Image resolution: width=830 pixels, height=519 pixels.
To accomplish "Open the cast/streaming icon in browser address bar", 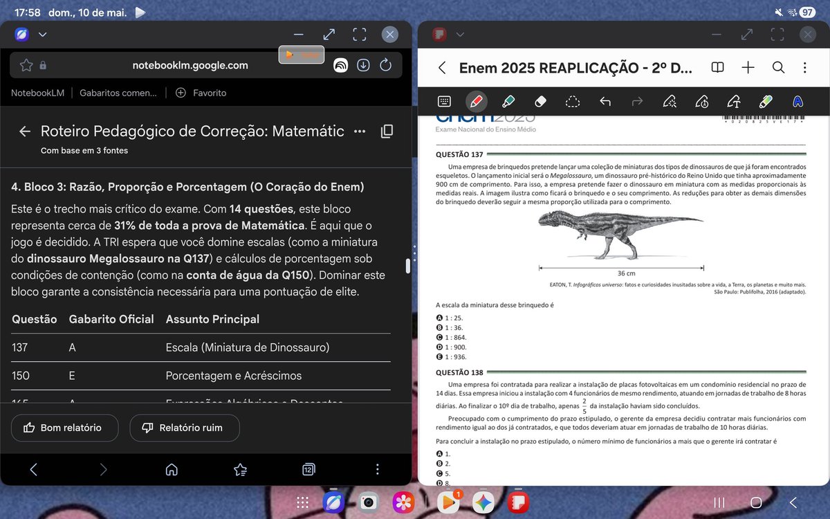I will click(340, 66).
